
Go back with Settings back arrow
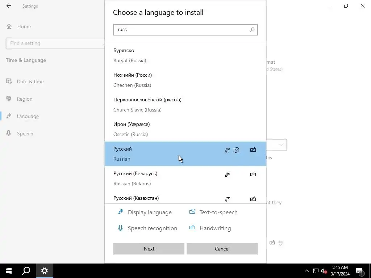9,6
